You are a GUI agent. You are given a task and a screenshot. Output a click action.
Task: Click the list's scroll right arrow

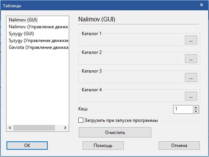pos(65,128)
